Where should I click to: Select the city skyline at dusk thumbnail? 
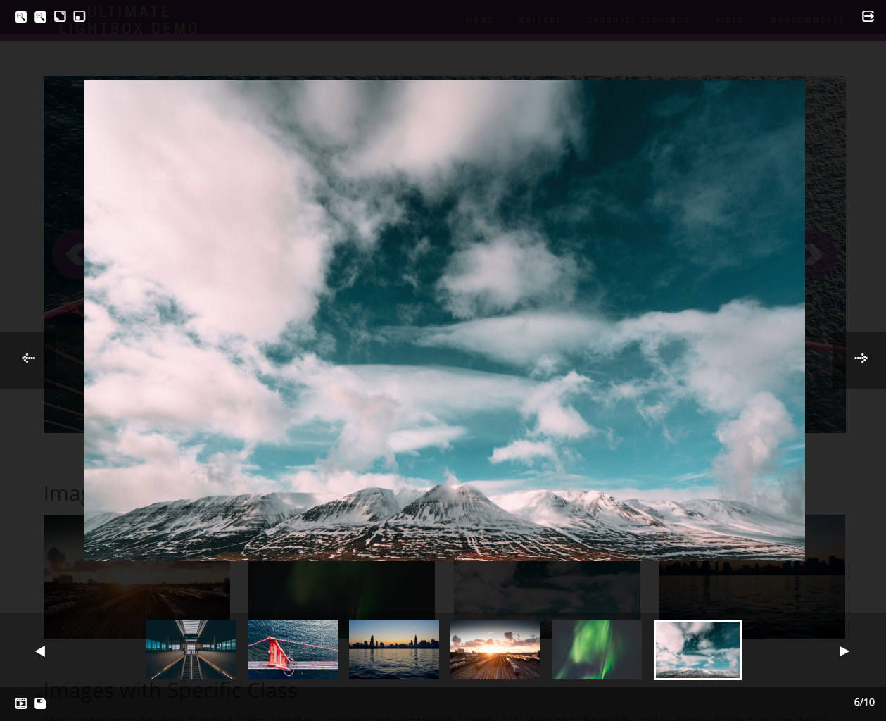[x=394, y=649]
